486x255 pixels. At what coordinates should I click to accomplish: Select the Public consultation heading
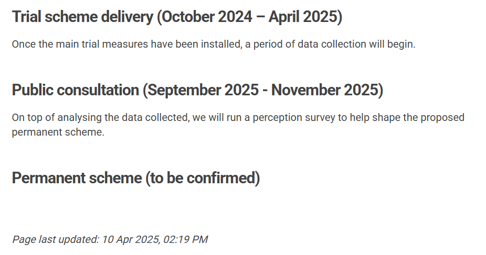pos(197,90)
